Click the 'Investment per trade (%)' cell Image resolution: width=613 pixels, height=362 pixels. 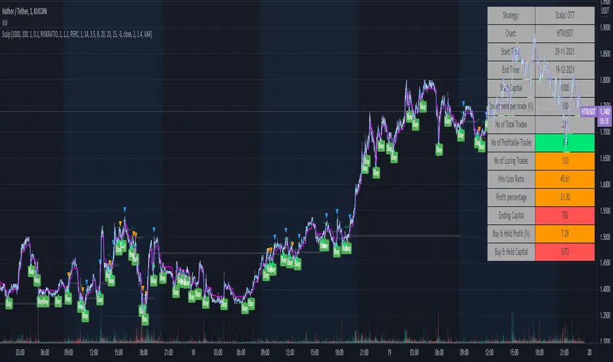coord(511,106)
